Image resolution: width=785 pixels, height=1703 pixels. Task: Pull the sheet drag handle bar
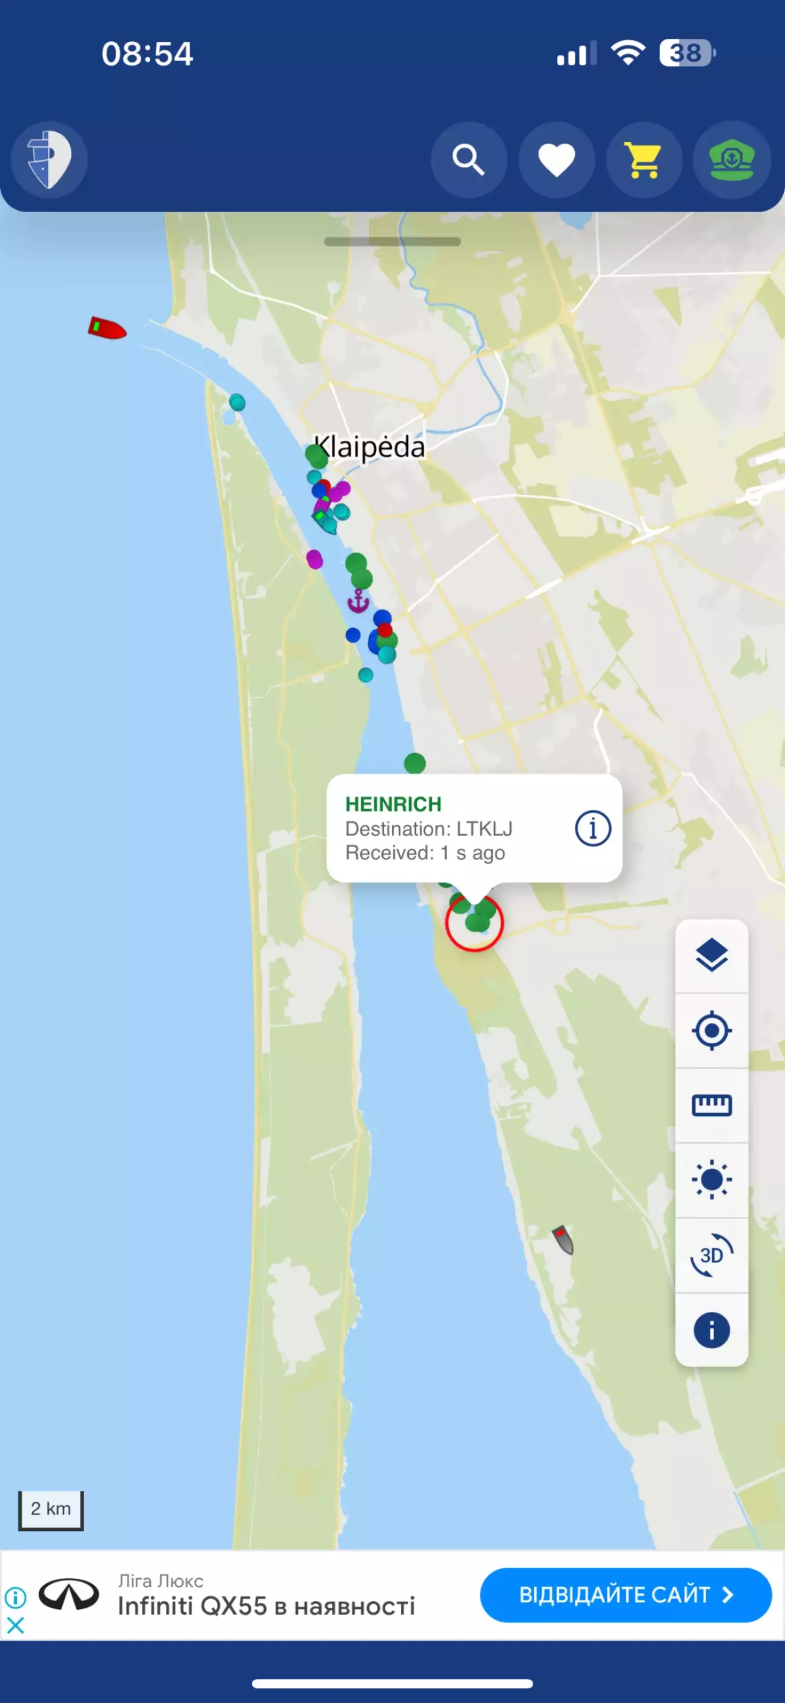392,241
